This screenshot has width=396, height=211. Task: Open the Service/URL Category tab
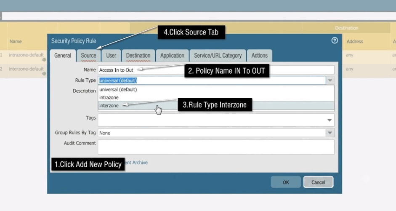pos(218,56)
